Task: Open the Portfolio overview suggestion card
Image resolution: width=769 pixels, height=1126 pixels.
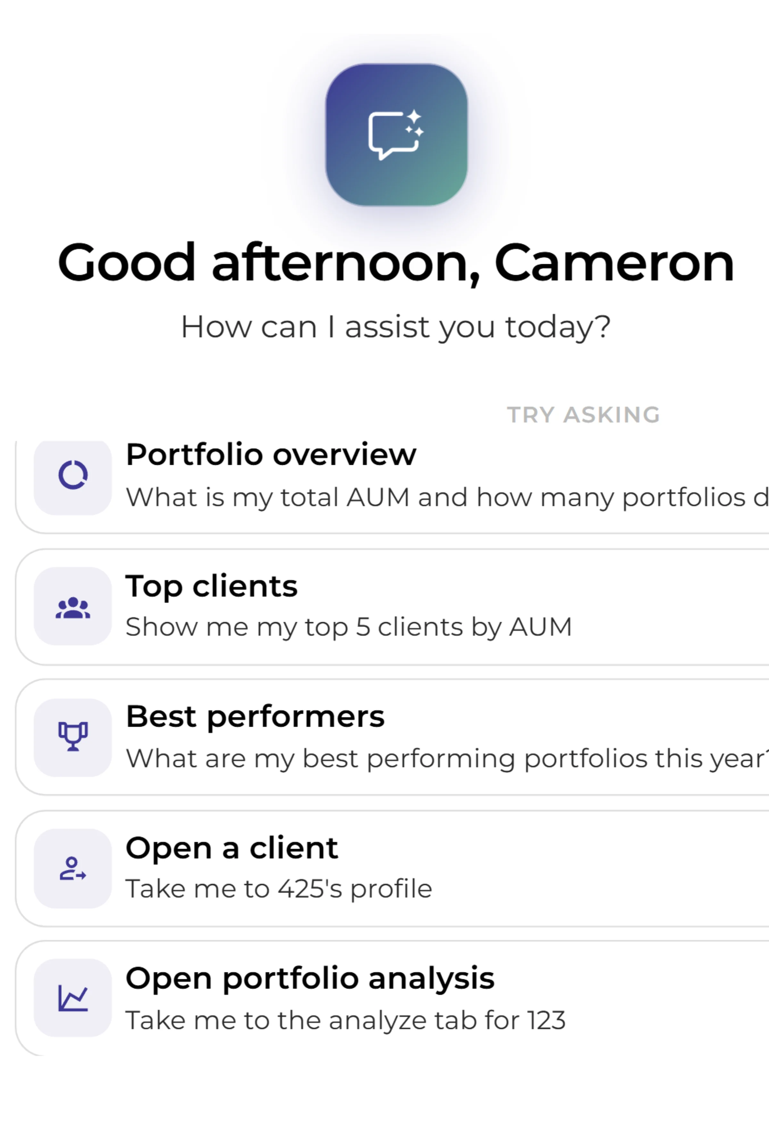Action: click(x=339, y=477)
